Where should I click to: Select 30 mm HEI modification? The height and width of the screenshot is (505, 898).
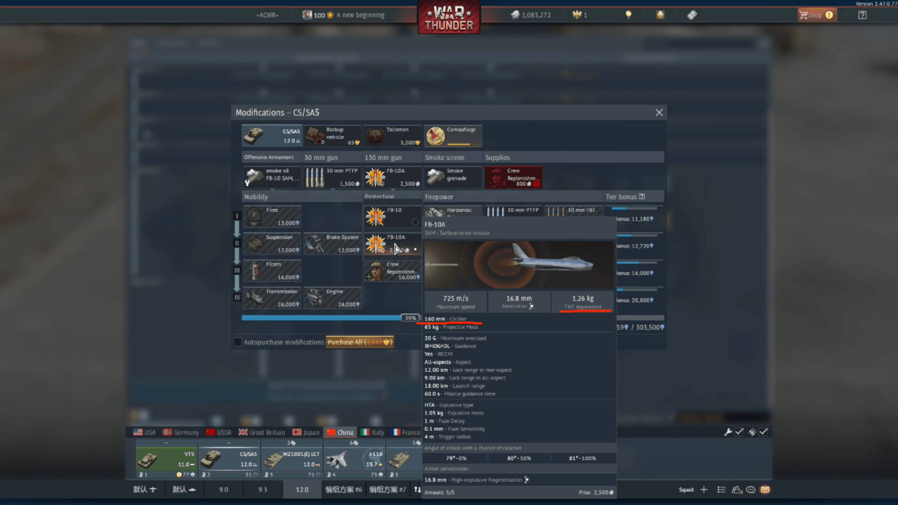click(x=573, y=211)
